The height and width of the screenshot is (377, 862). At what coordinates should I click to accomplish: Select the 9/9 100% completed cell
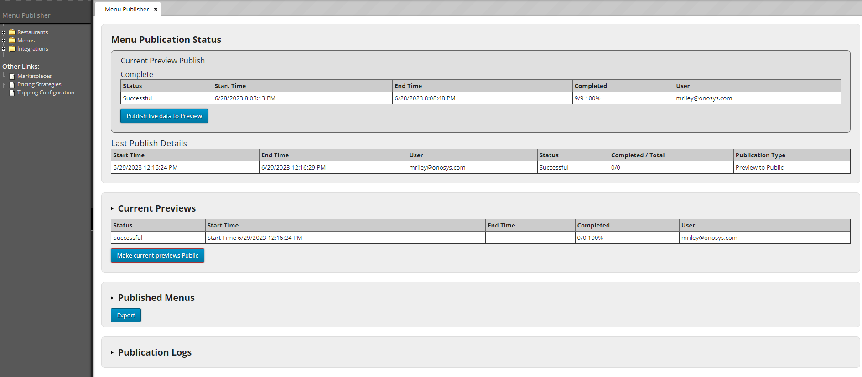(623, 98)
